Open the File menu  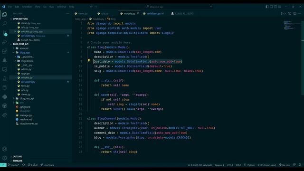click(x=10, y=7)
